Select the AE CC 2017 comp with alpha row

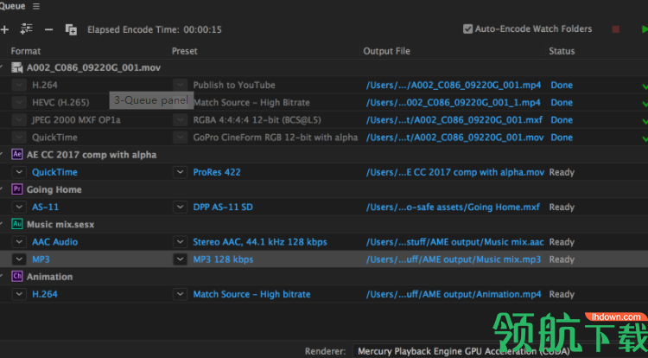(x=324, y=154)
